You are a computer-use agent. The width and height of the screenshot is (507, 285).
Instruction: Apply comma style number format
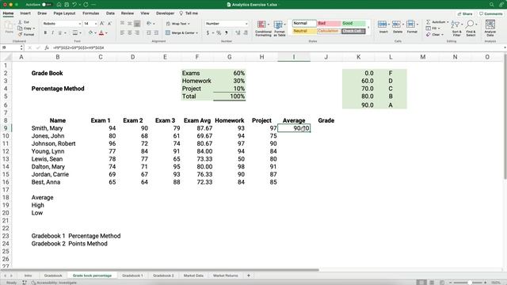(x=227, y=32)
